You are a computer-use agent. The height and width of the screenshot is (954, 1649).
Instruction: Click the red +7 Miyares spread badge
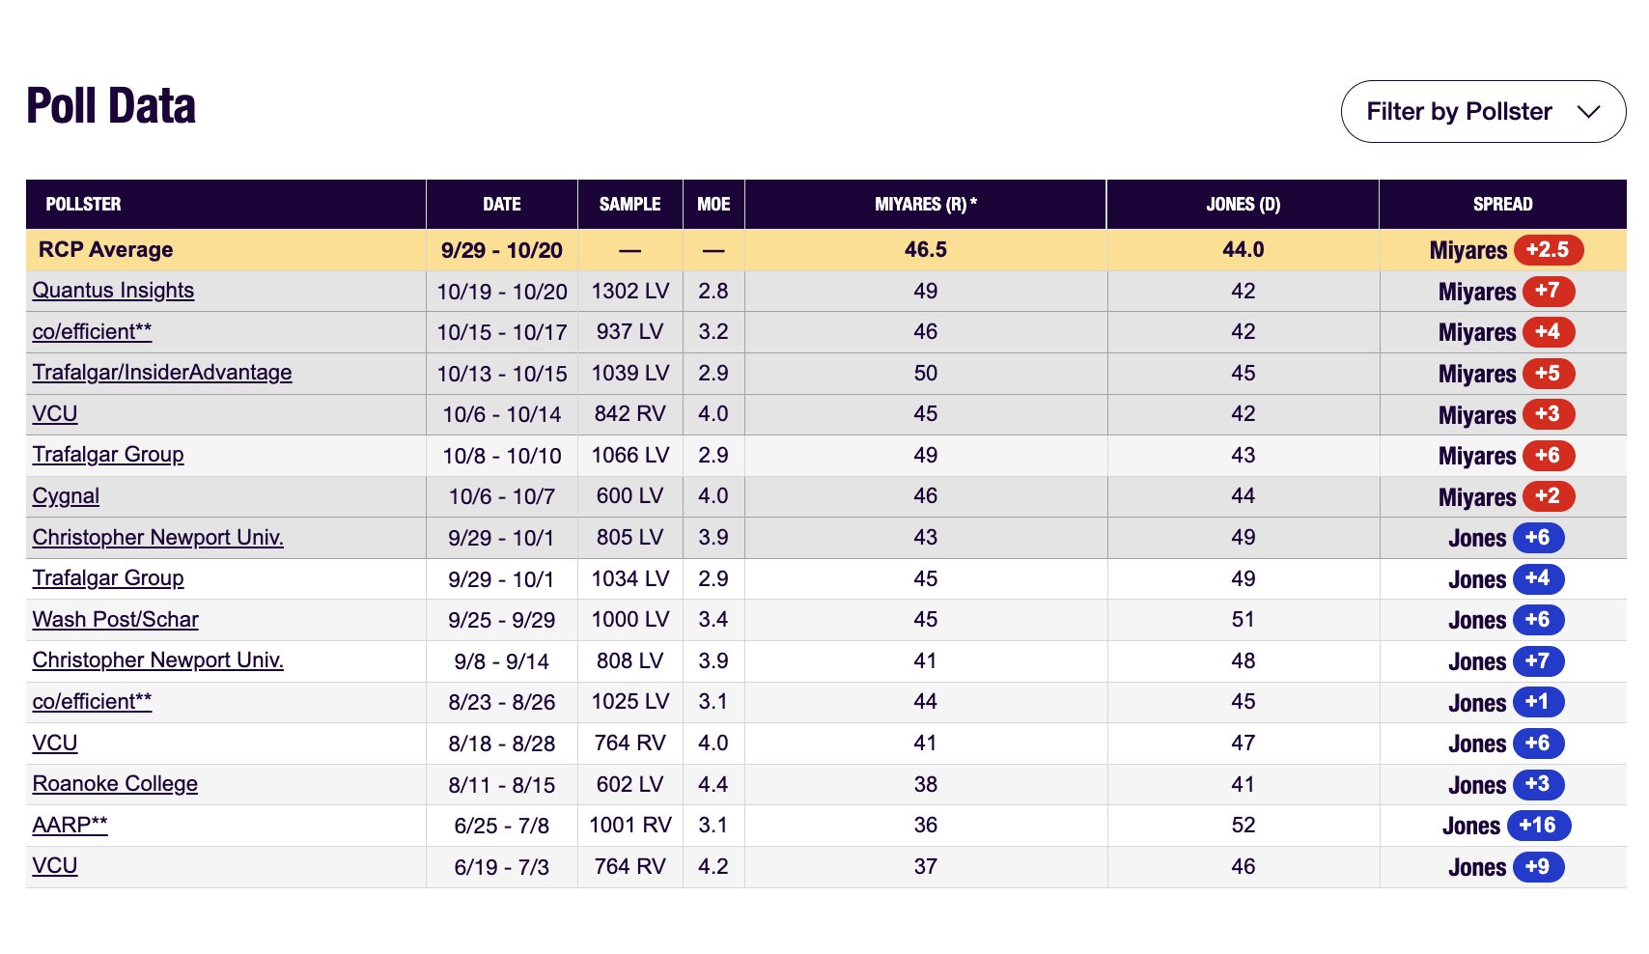[1548, 291]
